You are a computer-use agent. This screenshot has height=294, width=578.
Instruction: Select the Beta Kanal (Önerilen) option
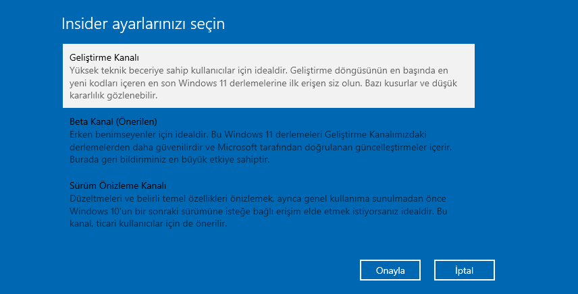pyautogui.click(x=113, y=121)
